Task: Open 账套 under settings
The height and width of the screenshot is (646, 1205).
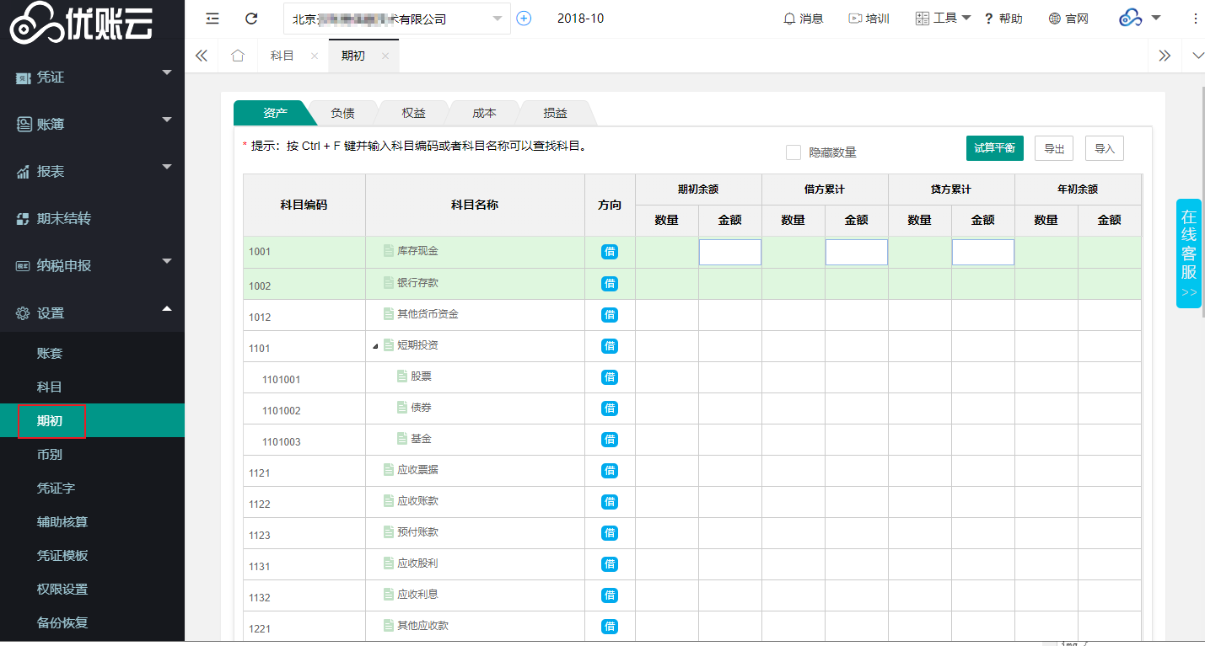Action: click(50, 353)
